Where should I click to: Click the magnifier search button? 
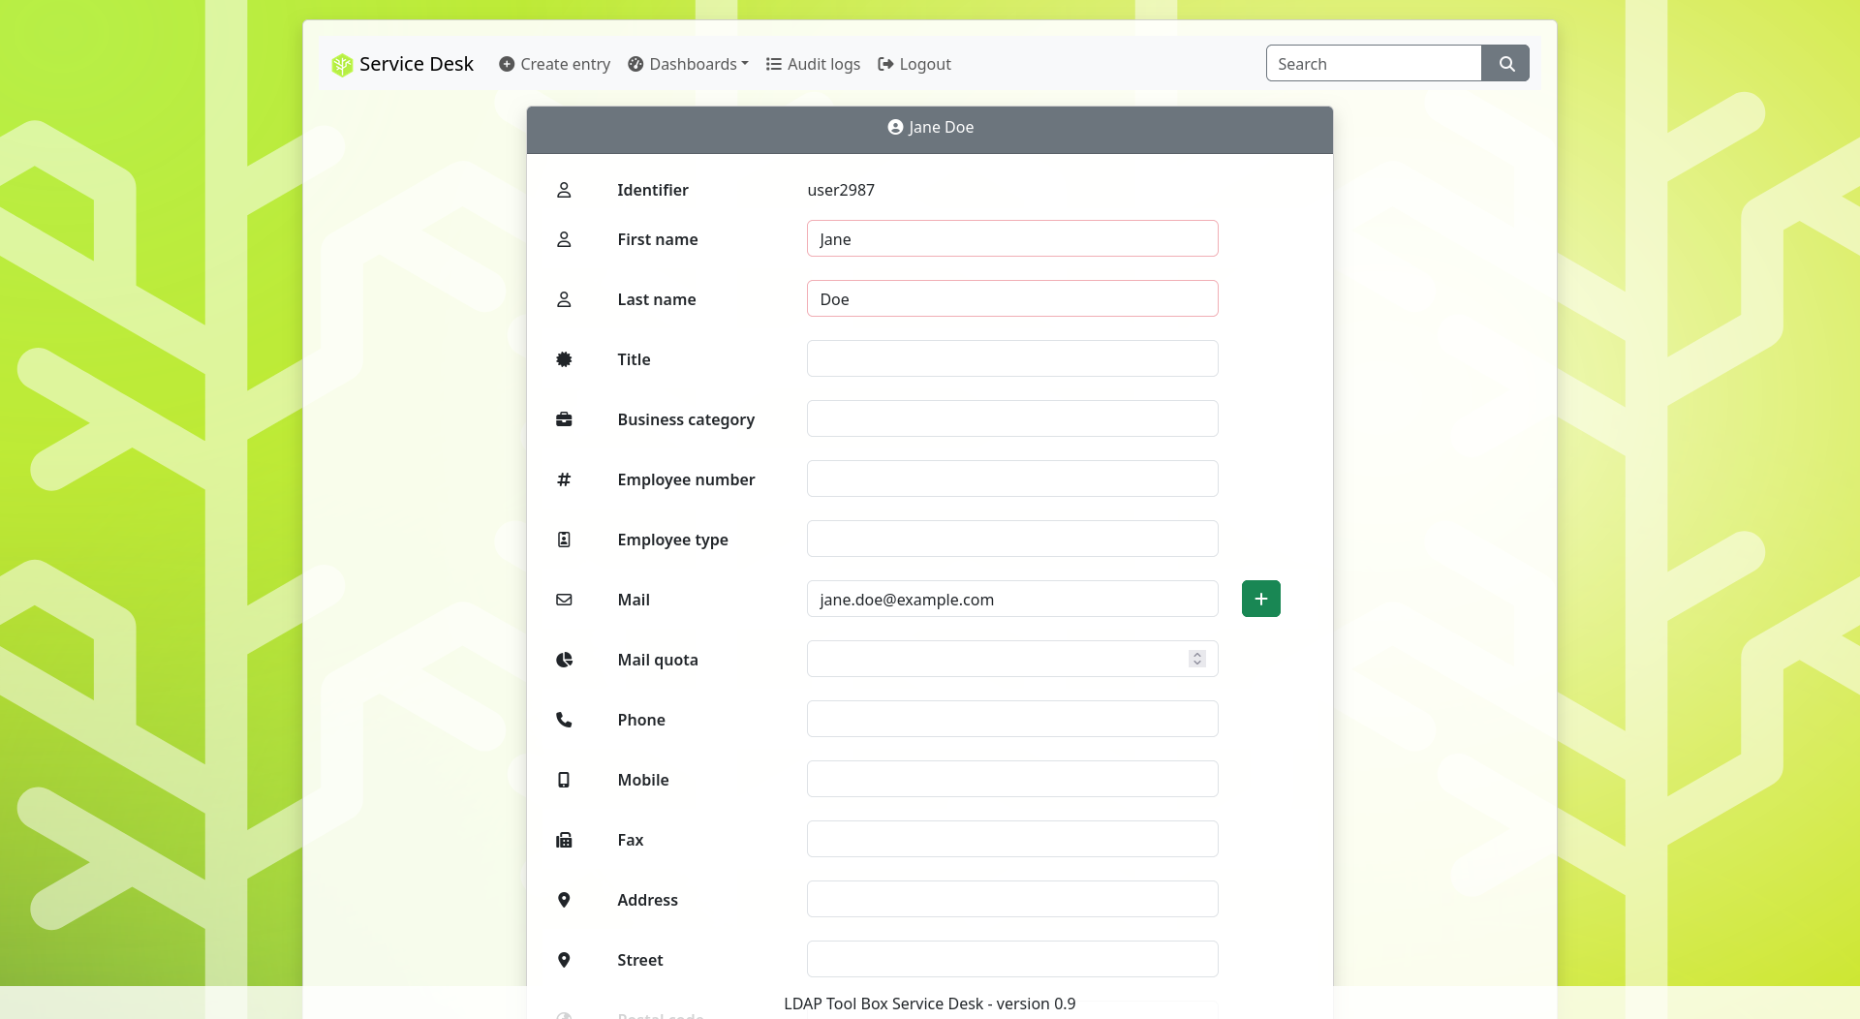click(1505, 63)
